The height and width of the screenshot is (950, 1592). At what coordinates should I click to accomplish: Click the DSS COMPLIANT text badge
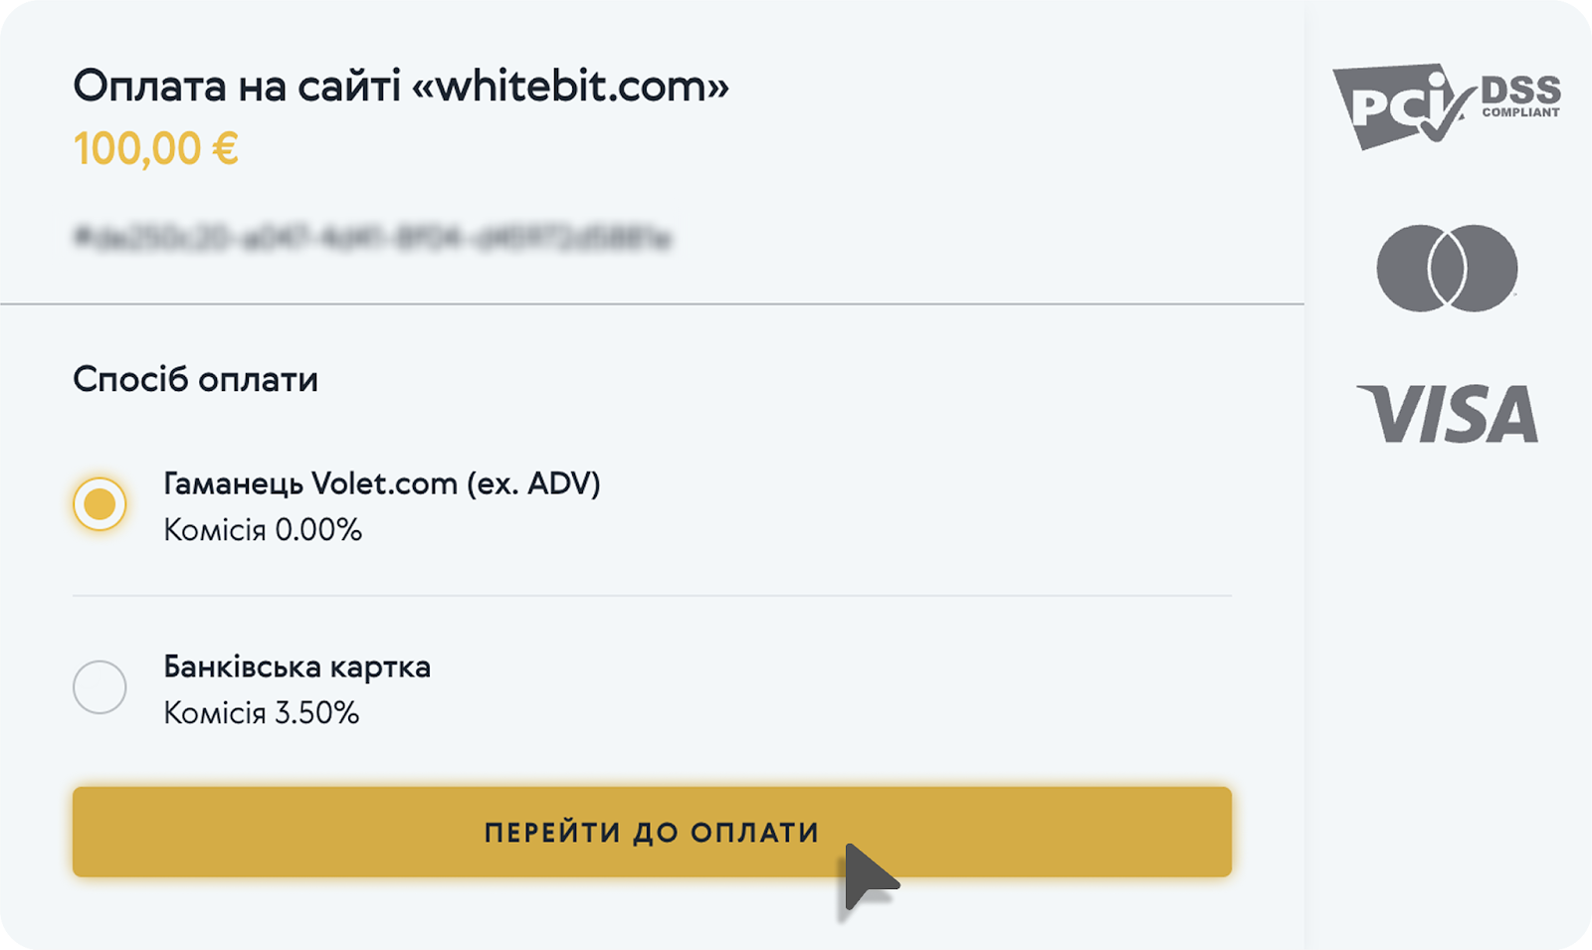tap(1520, 96)
